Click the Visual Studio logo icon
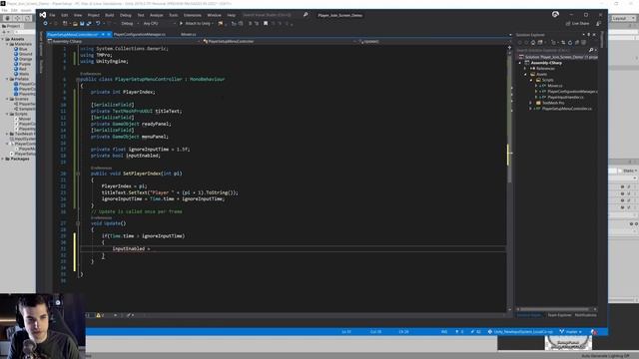Screen dimensions: 639x359 (x=43, y=15)
